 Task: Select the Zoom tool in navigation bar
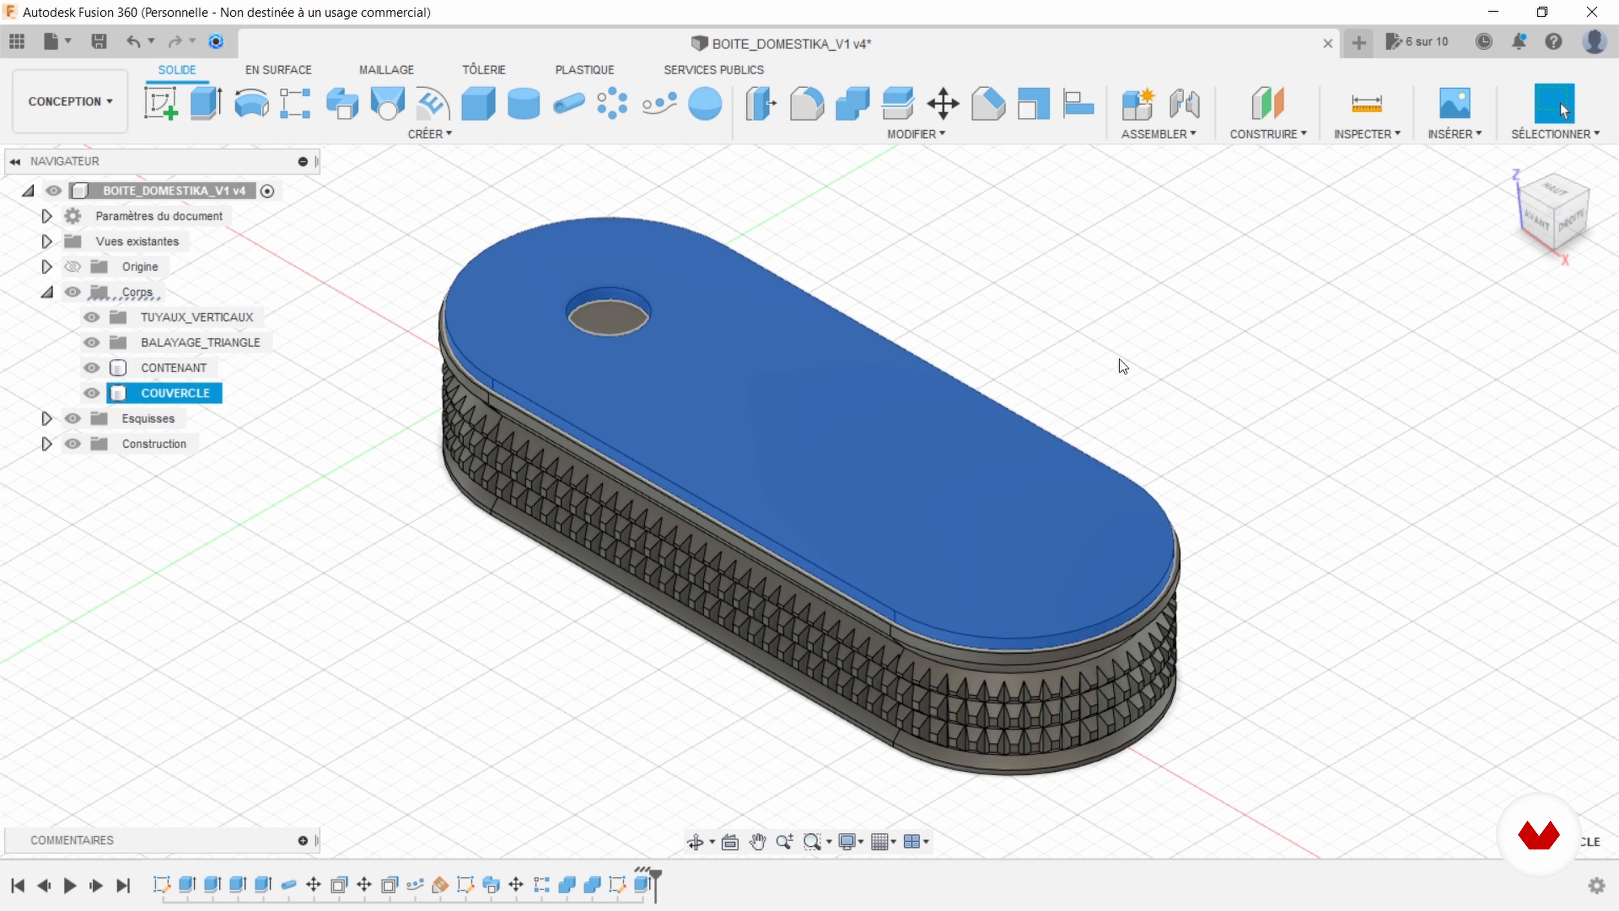click(x=784, y=841)
